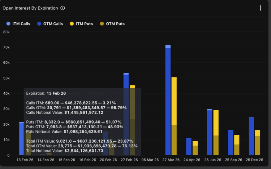
Task: Select the 25 Dec 26 calls bar
Action: 251,136
